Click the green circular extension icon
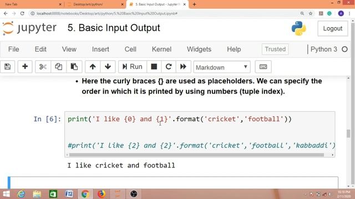Image resolution: width=355 pixels, height=199 pixels. [329, 13]
